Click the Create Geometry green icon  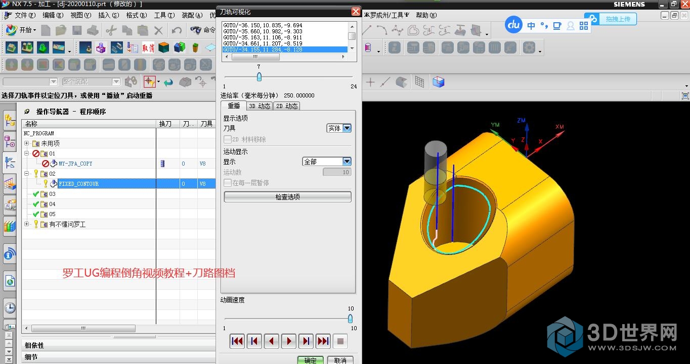tap(43, 48)
